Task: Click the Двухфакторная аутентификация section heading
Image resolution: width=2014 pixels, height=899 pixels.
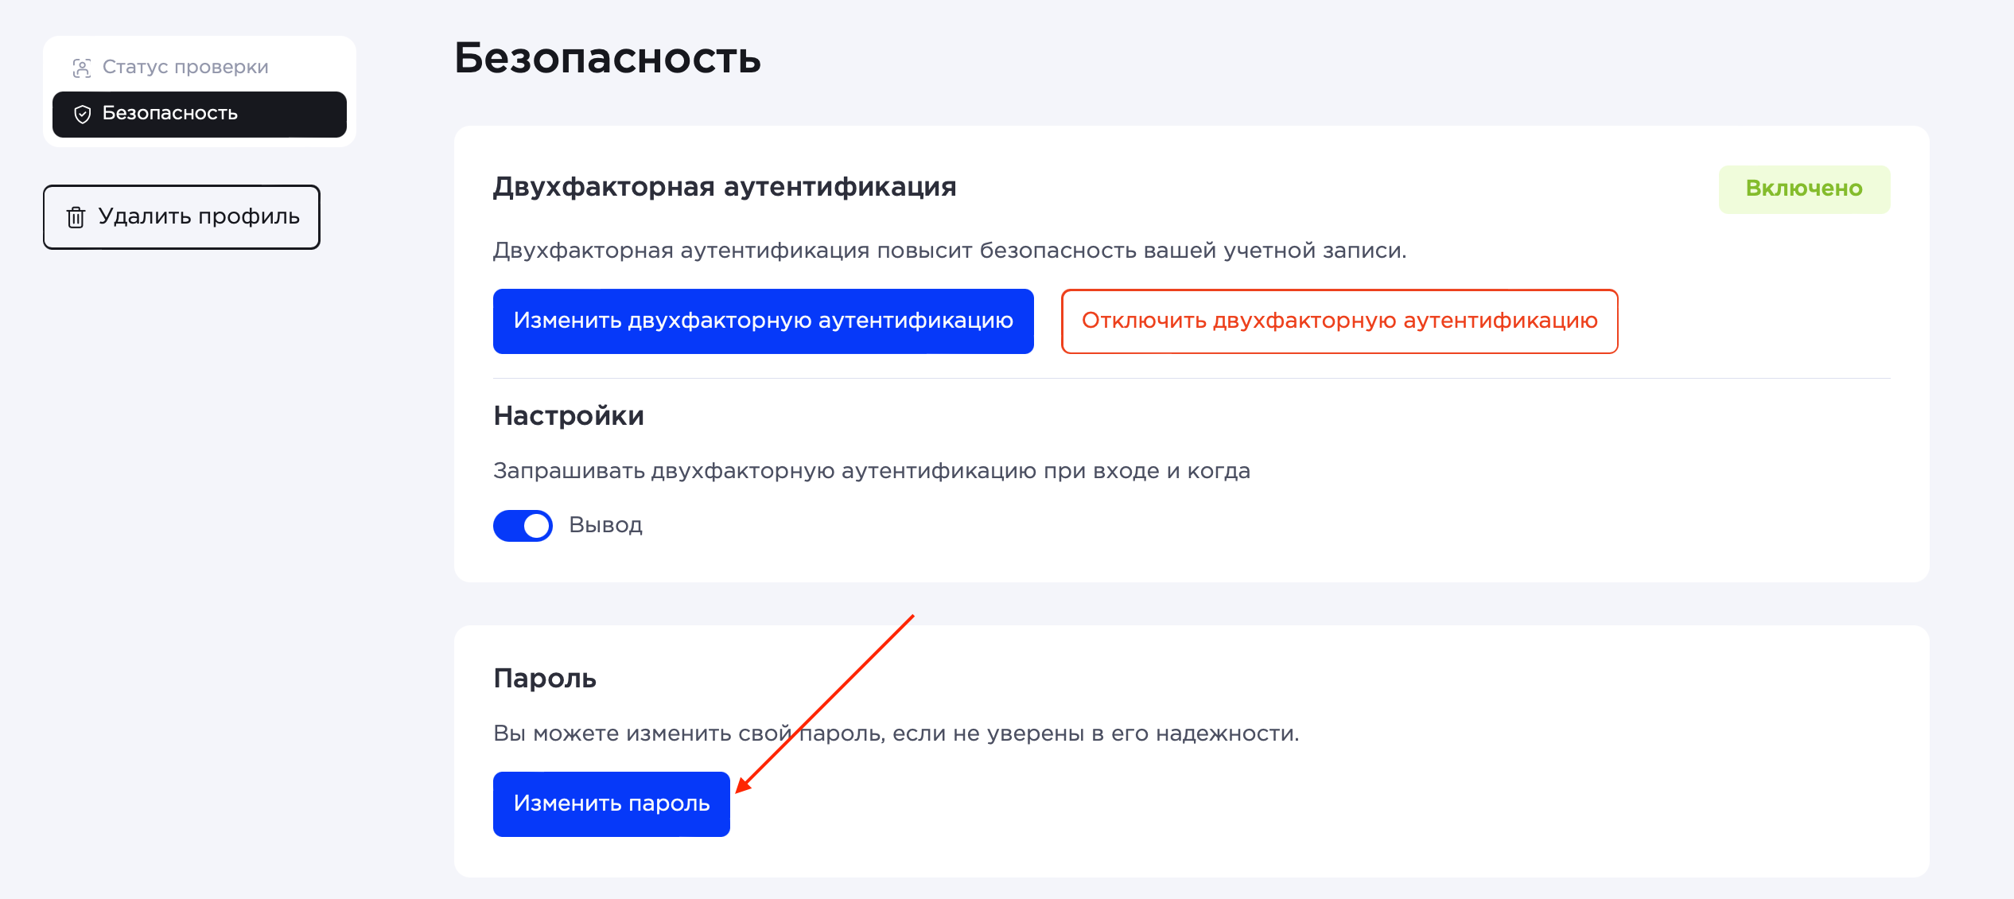Action: click(724, 187)
